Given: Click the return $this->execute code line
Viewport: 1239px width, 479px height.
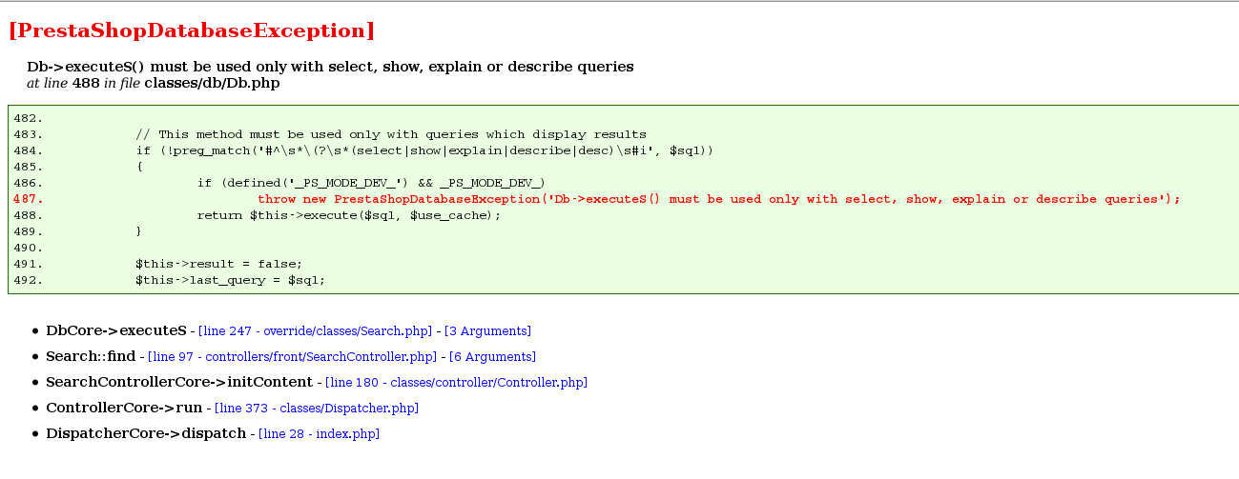Looking at the screenshot, I should point(349,215).
